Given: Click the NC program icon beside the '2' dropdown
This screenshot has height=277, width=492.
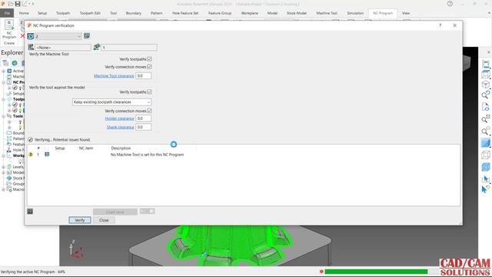Looking at the screenshot, I should pos(31,36).
